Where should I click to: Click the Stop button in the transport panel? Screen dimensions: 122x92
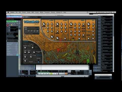pos(51,74)
